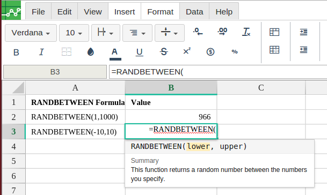
Task: Open the Insert menu
Action: pyautogui.click(x=125, y=12)
